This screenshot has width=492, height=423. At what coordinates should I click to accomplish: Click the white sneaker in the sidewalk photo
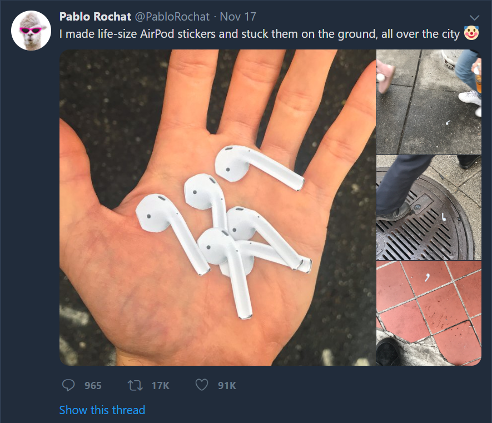pos(469,98)
